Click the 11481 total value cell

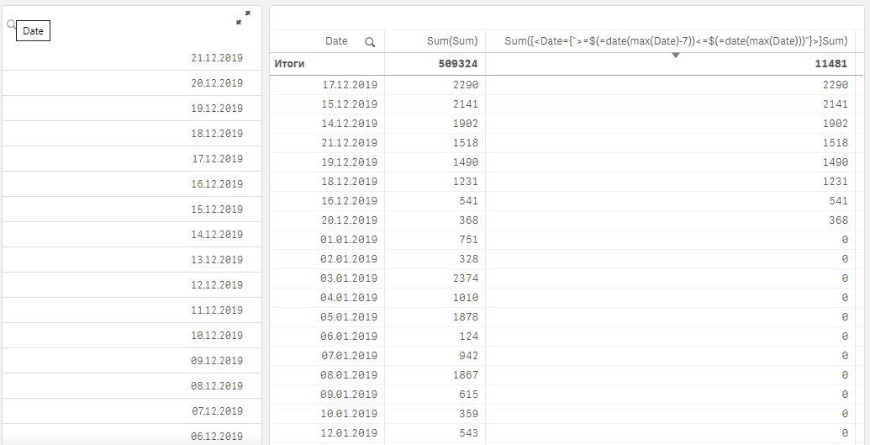(x=830, y=63)
